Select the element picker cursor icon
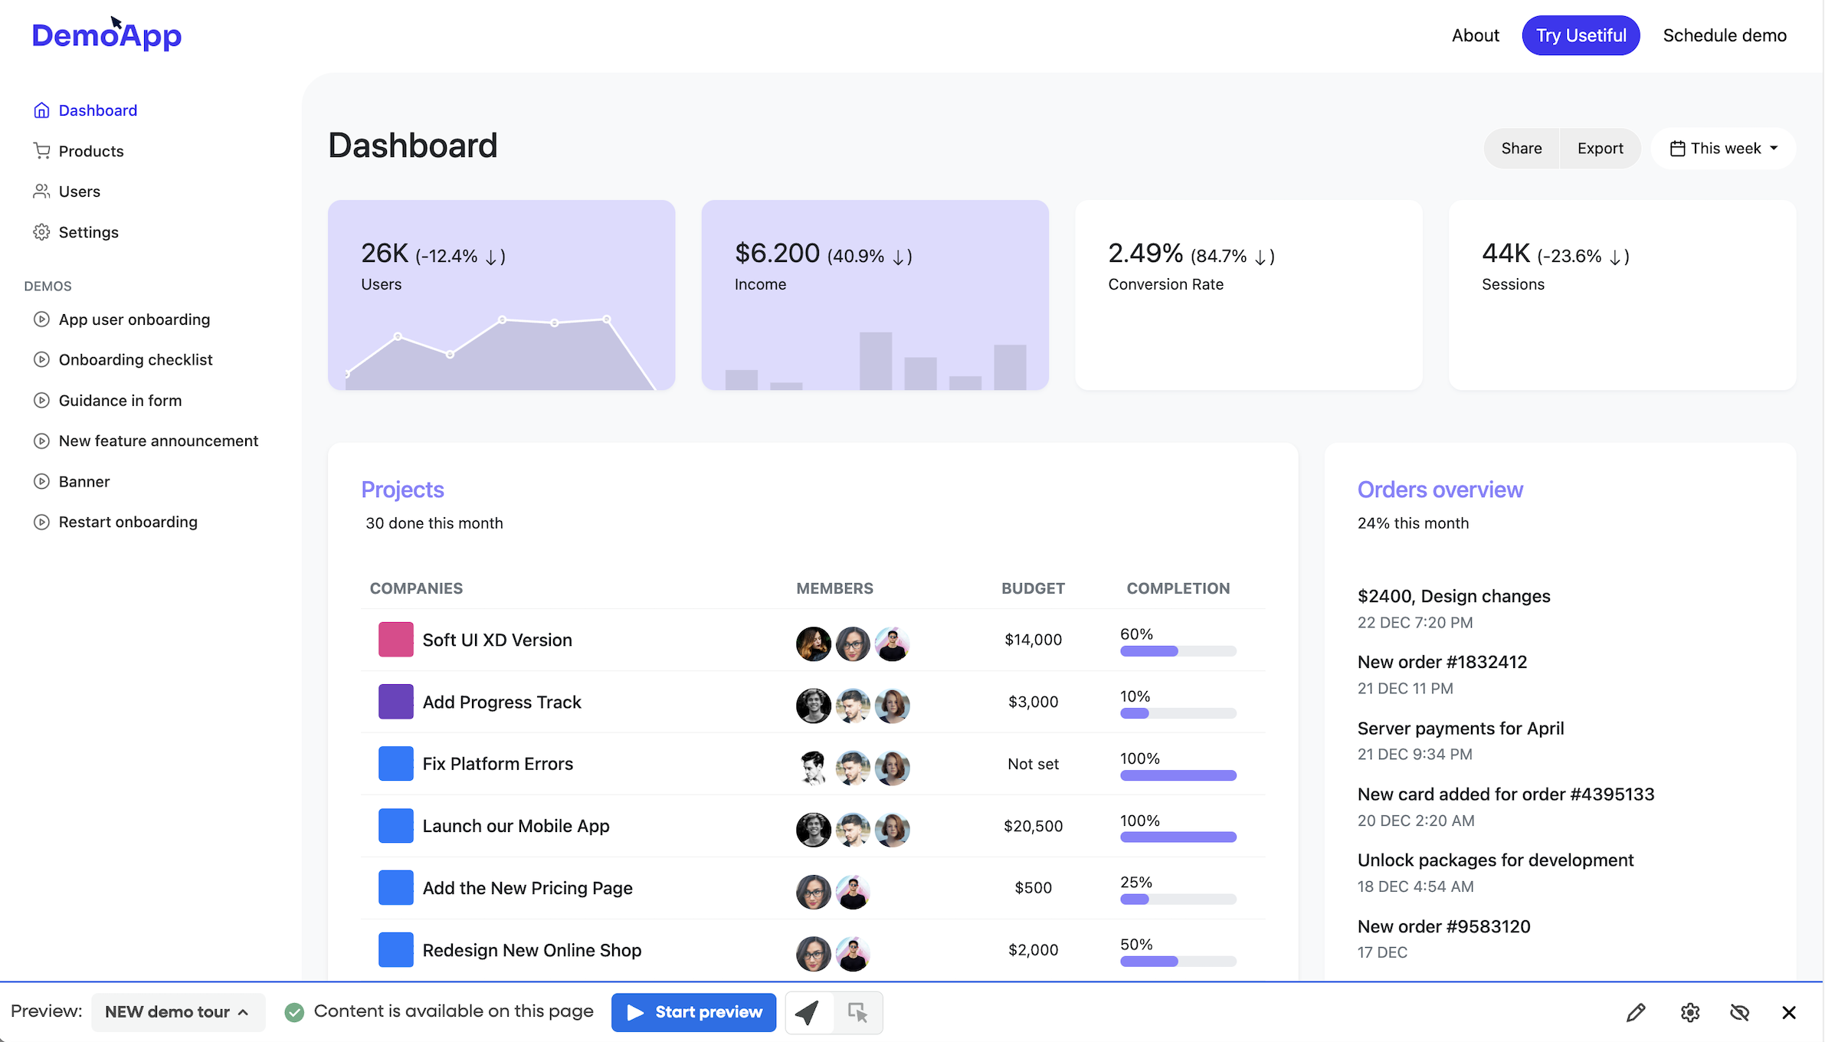The height and width of the screenshot is (1042, 1825). [858, 1012]
